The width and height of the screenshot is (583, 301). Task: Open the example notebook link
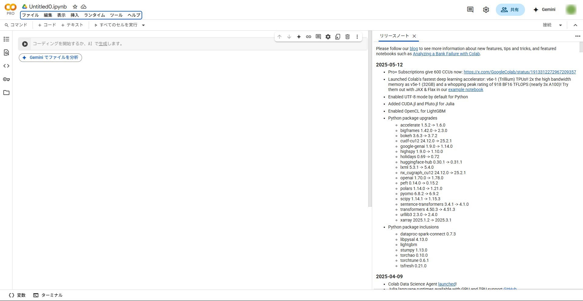465,90
